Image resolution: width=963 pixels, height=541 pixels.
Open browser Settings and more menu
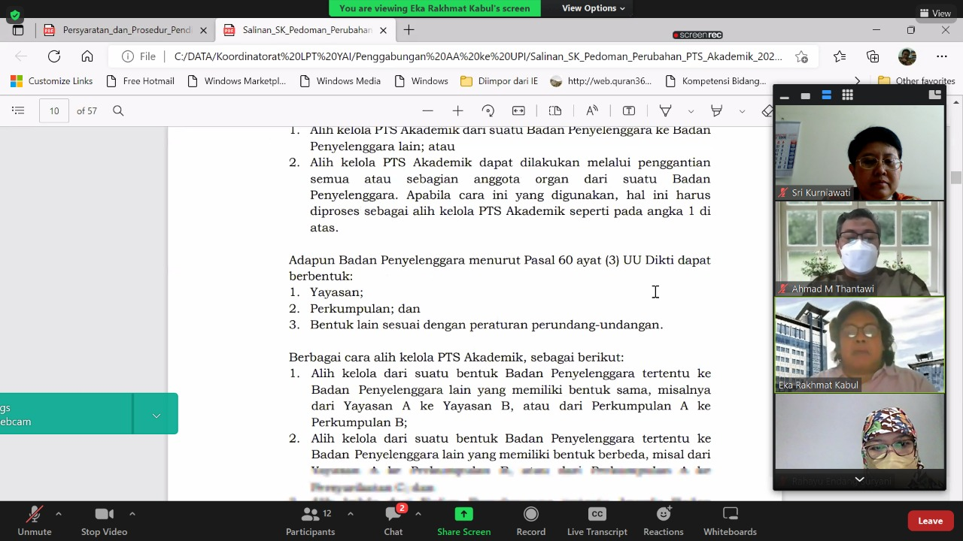(942, 56)
